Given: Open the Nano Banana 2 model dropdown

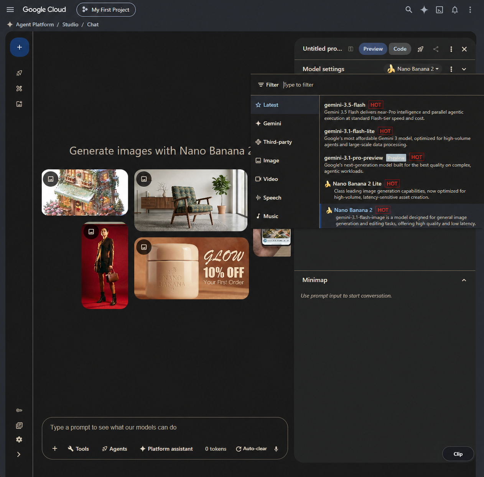Looking at the screenshot, I should coord(413,69).
